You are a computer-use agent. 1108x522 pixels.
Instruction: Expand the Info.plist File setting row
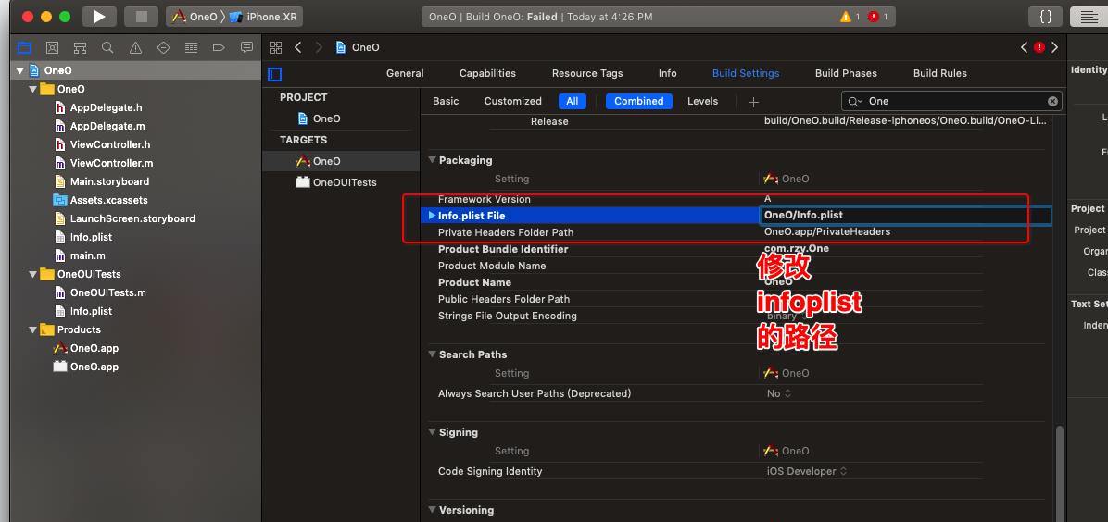[x=432, y=216]
